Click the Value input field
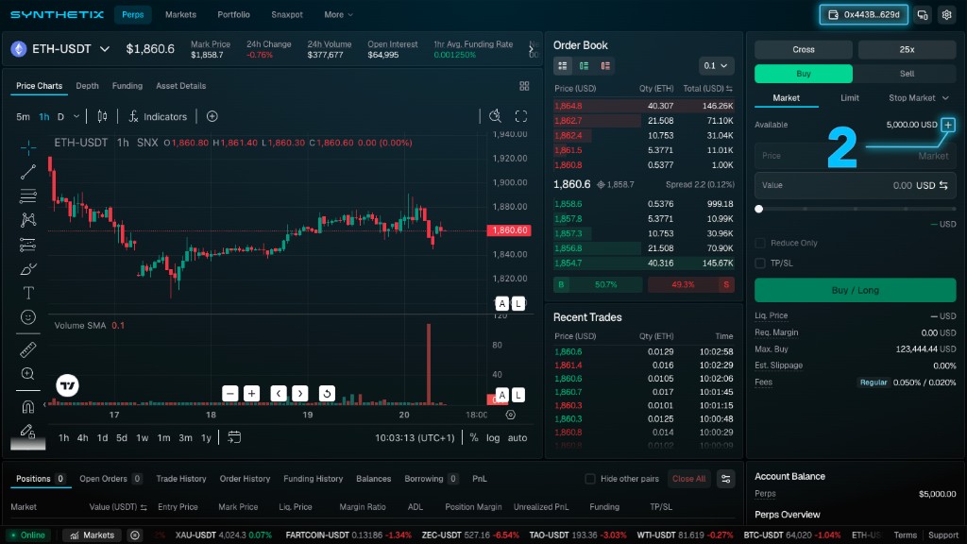Screen dimensions: 967x544 pyautogui.click(x=856, y=185)
